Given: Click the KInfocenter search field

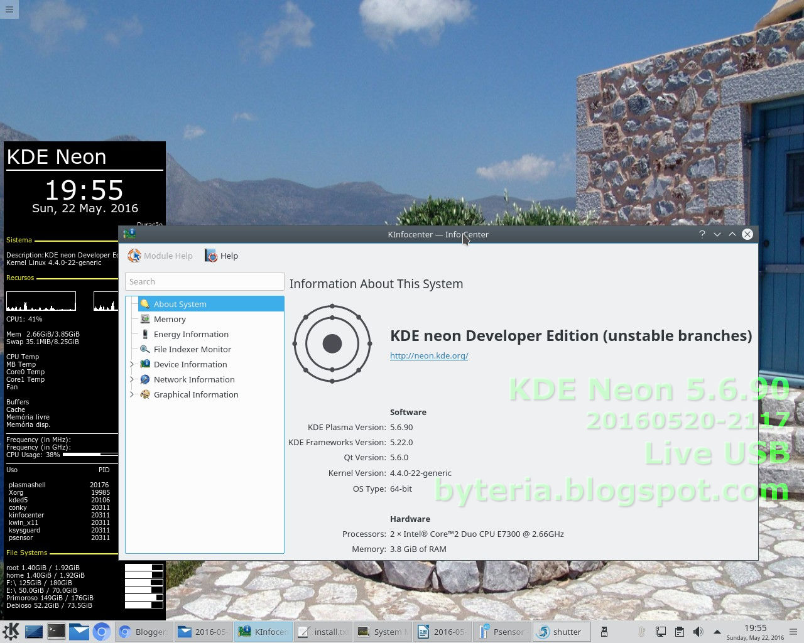Looking at the screenshot, I should point(204,281).
